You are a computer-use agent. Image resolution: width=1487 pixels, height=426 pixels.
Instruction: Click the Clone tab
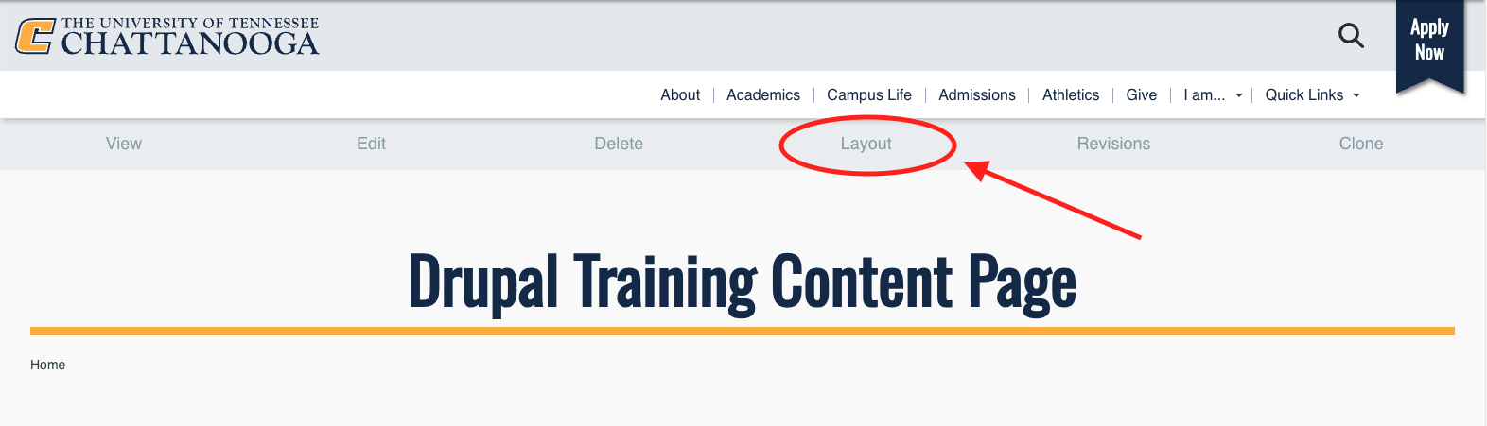1360,144
